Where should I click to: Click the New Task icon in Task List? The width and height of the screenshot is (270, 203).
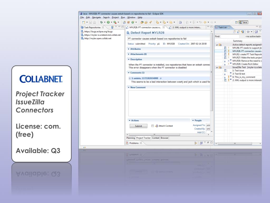[x=234, y=32]
